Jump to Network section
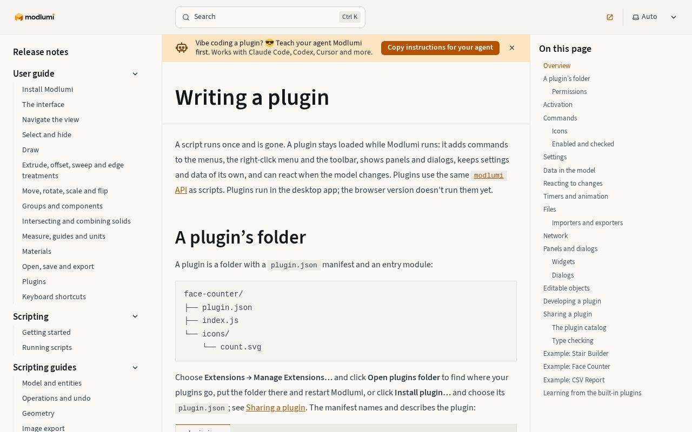This screenshot has width=692, height=432. pyautogui.click(x=556, y=236)
